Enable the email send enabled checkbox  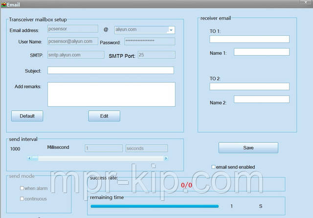pyautogui.click(x=213, y=167)
